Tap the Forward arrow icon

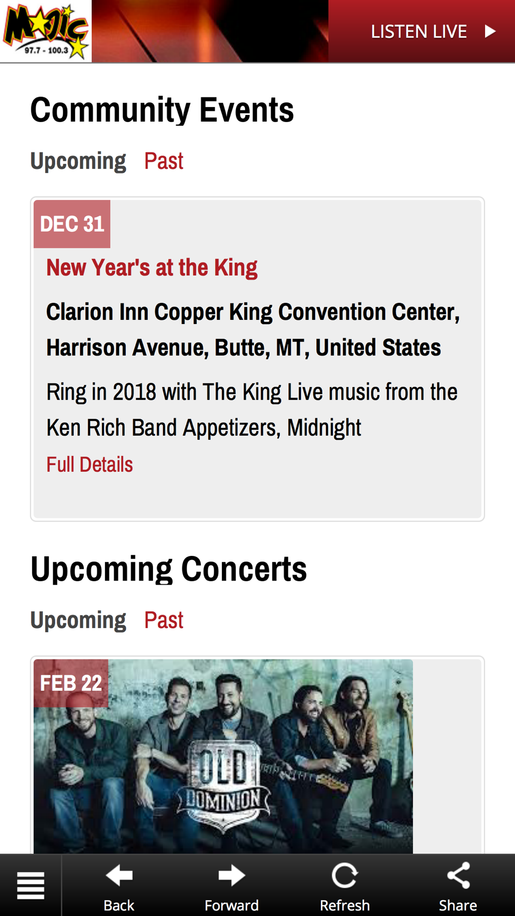click(x=232, y=875)
